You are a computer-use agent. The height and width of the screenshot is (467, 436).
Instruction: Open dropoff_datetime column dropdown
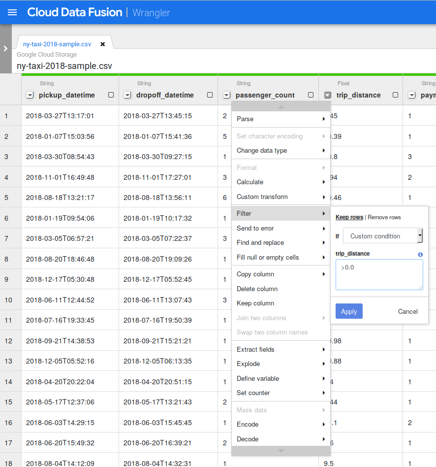[x=127, y=95]
